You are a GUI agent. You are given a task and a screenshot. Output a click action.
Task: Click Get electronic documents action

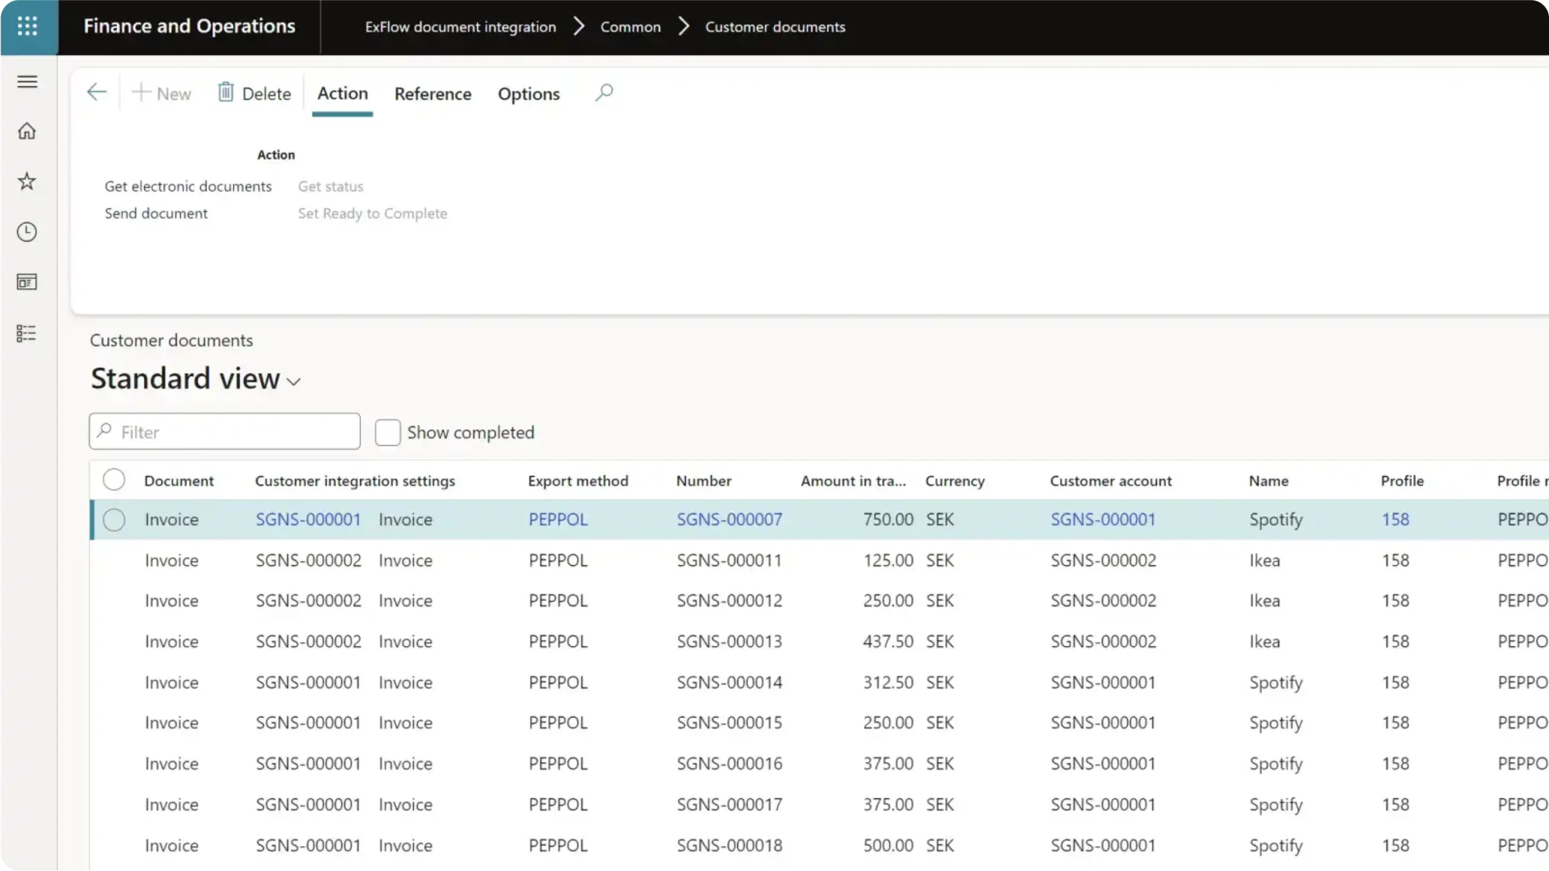point(188,186)
